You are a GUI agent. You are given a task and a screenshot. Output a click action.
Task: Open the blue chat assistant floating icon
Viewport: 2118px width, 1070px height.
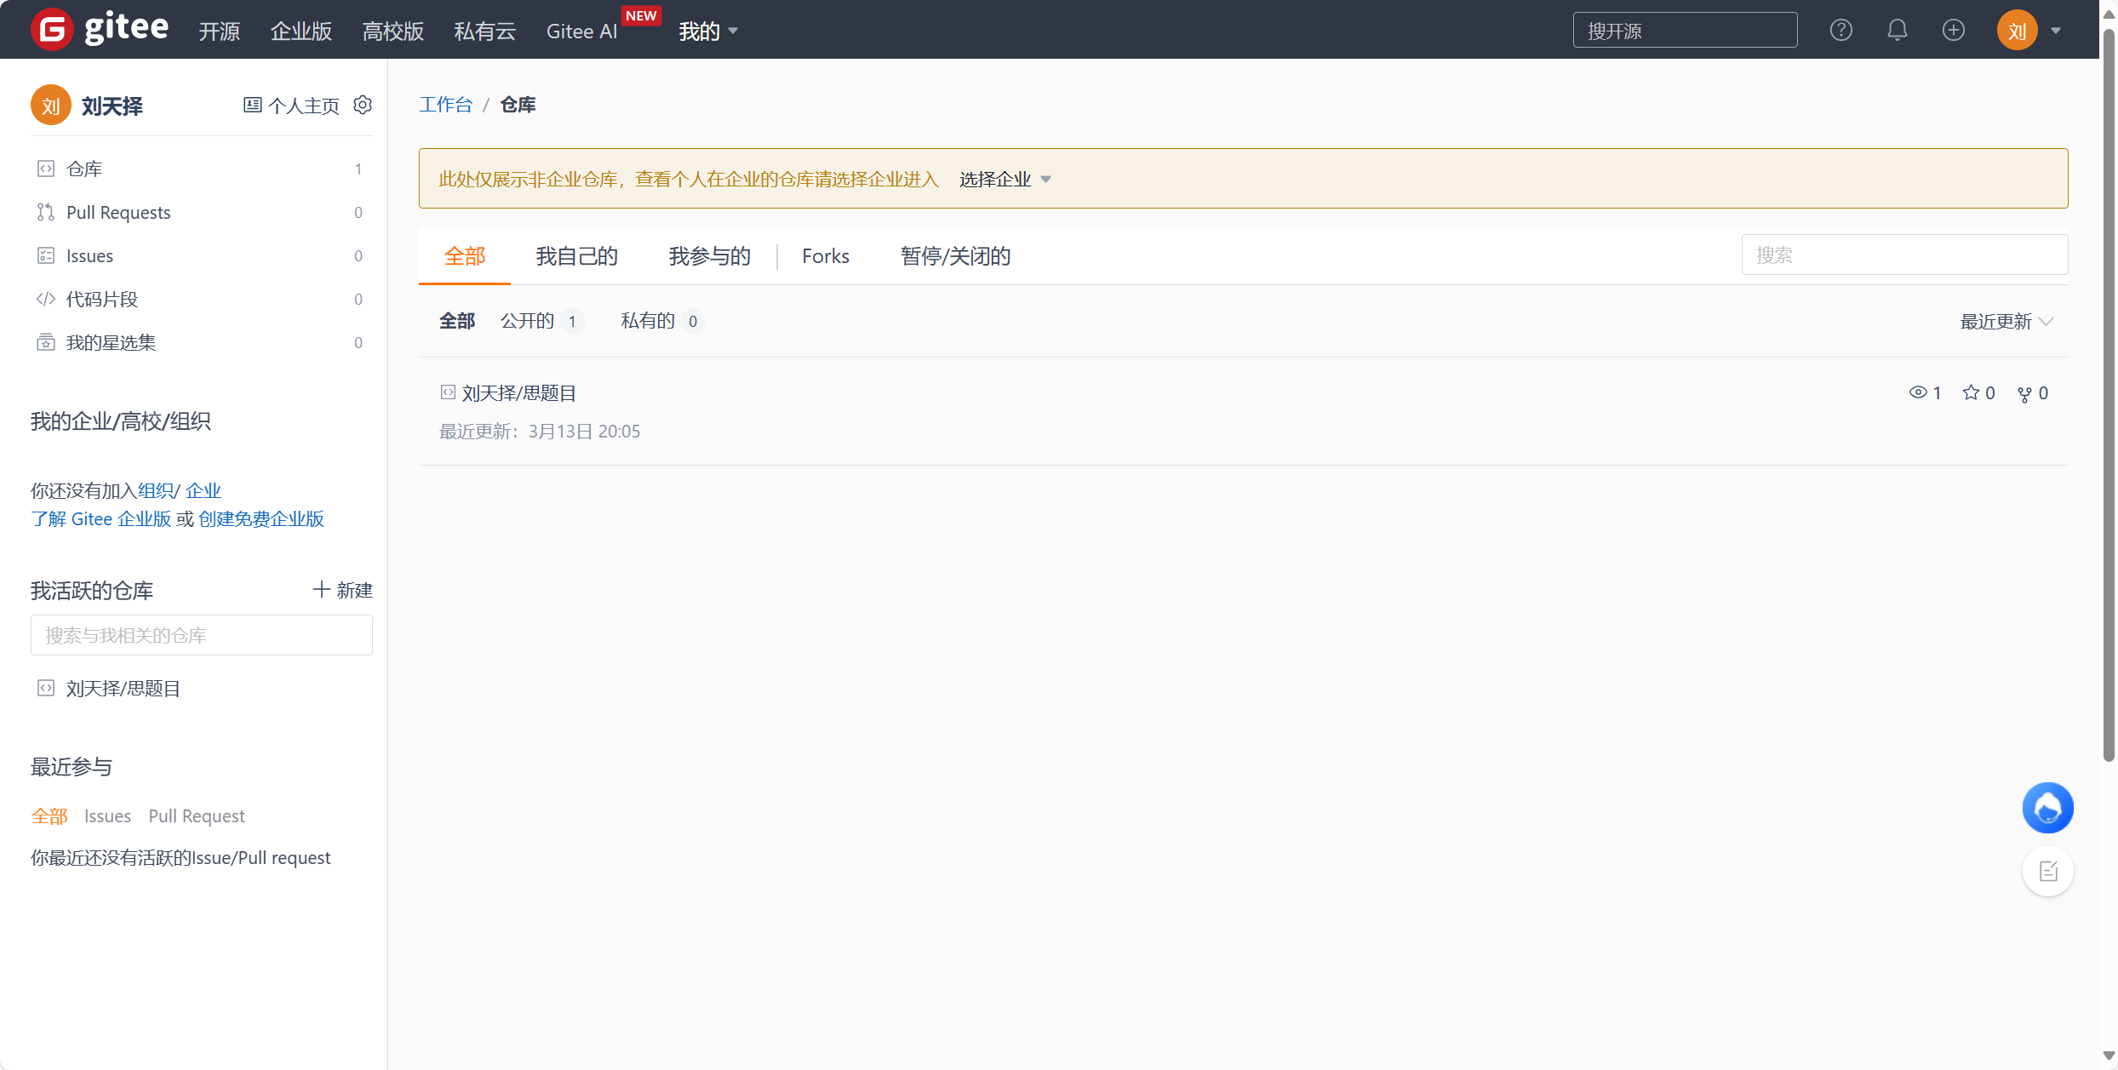point(2047,808)
